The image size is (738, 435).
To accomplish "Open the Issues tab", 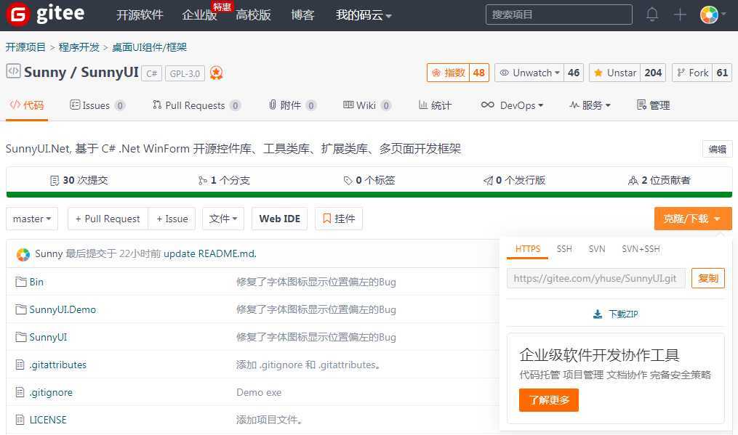I will pos(97,105).
